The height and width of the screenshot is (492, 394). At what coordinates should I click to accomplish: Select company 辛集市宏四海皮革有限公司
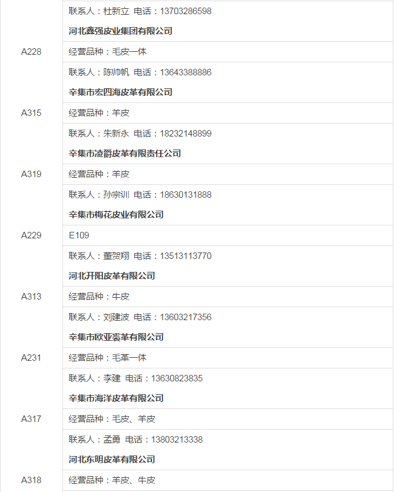121,92
